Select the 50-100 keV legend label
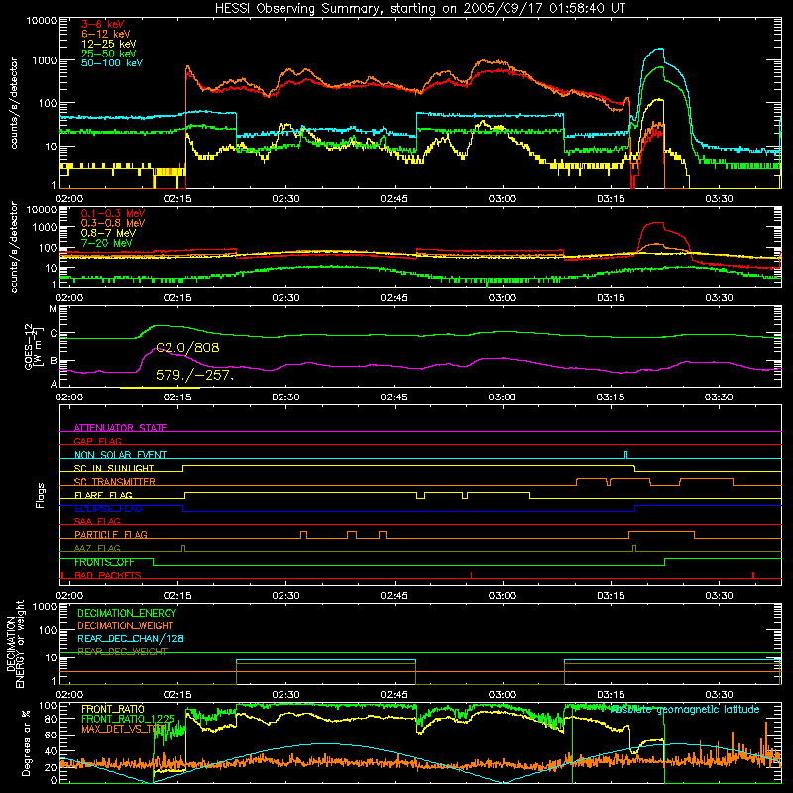 coord(112,62)
